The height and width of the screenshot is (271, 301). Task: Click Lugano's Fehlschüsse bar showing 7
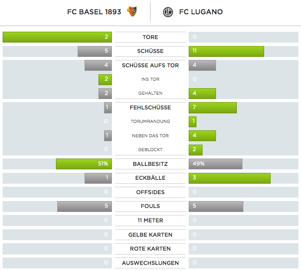tap(213, 108)
